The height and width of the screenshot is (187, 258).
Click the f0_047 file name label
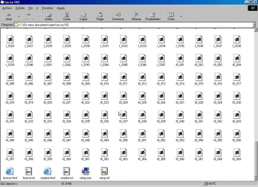coord(67,140)
